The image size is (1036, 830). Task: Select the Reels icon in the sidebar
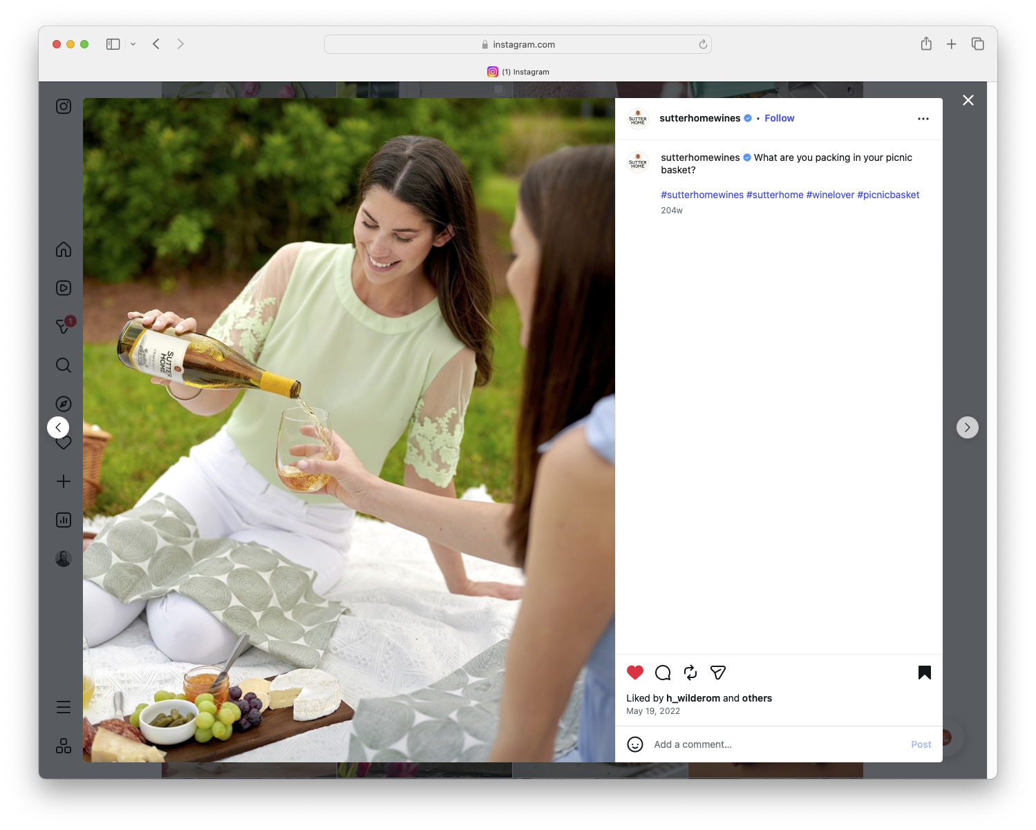click(x=63, y=288)
